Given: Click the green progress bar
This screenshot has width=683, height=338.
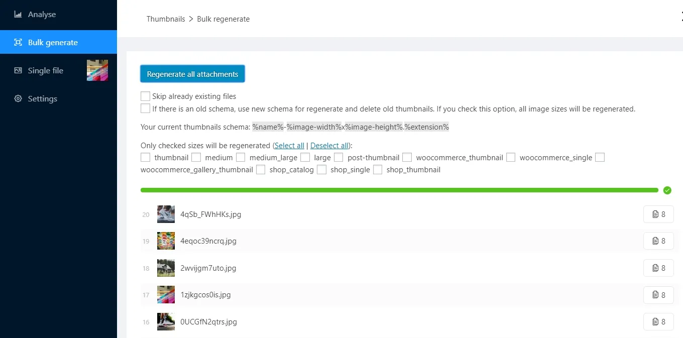Looking at the screenshot, I should [399, 190].
